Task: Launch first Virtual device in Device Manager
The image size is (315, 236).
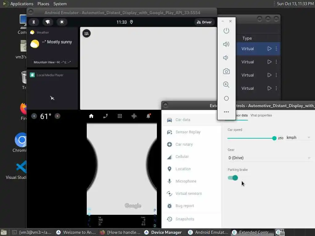Action: point(269,49)
